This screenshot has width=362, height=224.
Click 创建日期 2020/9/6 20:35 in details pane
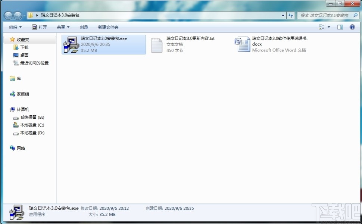[x=170, y=208]
